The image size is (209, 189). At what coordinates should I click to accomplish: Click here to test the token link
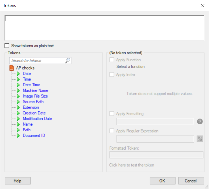point(132,165)
